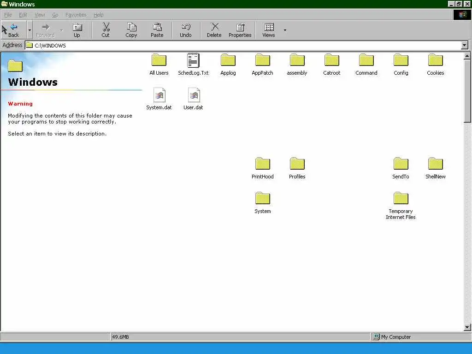Viewport: 472px width, 354px height.
Task: Open the View menu
Action: tap(40, 15)
